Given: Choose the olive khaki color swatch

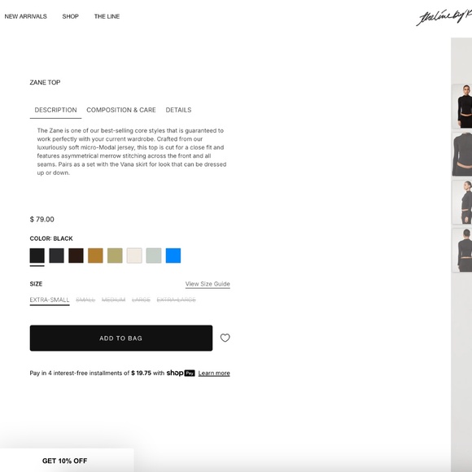Looking at the screenshot, I should pos(115,256).
